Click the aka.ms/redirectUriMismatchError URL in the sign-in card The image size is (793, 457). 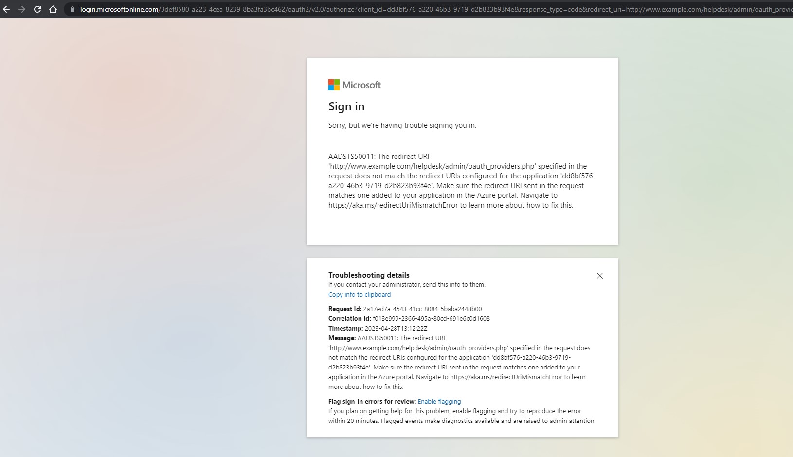coord(393,205)
